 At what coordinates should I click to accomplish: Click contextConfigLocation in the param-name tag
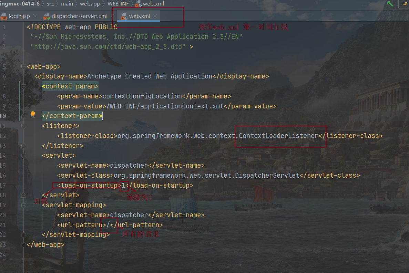[x=142, y=96]
